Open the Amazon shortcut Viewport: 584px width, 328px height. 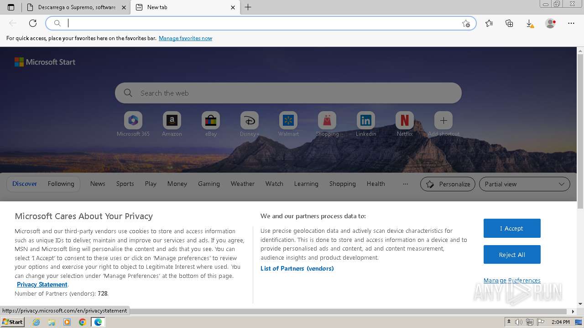pyautogui.click(x=172, y=124)
